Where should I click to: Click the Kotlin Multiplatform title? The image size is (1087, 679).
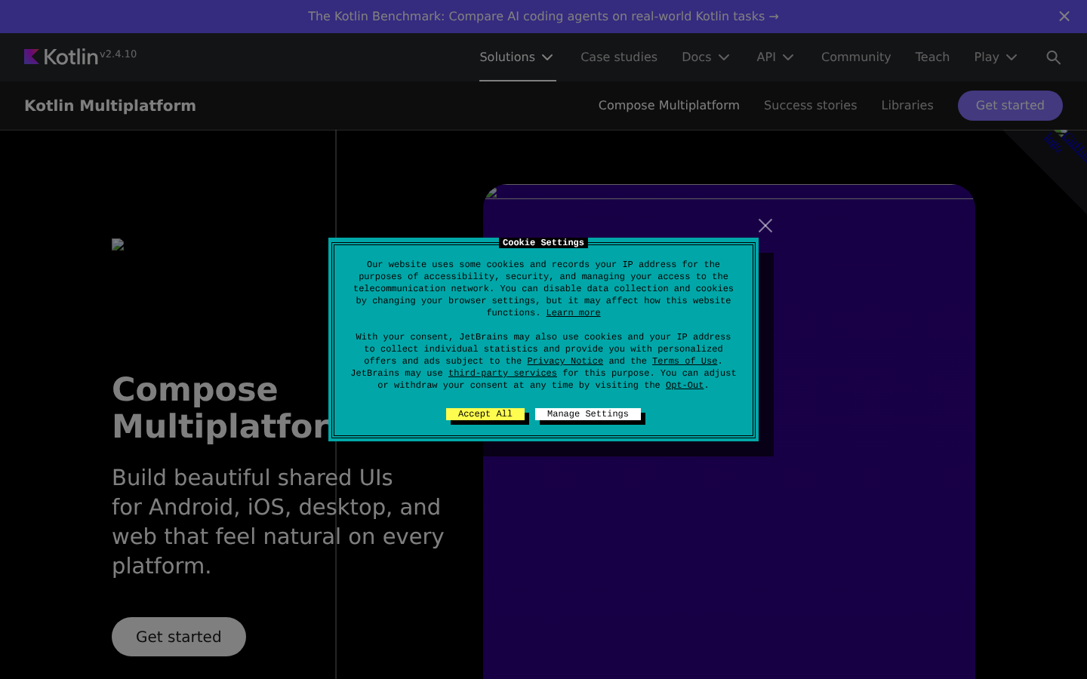(110, 106)
